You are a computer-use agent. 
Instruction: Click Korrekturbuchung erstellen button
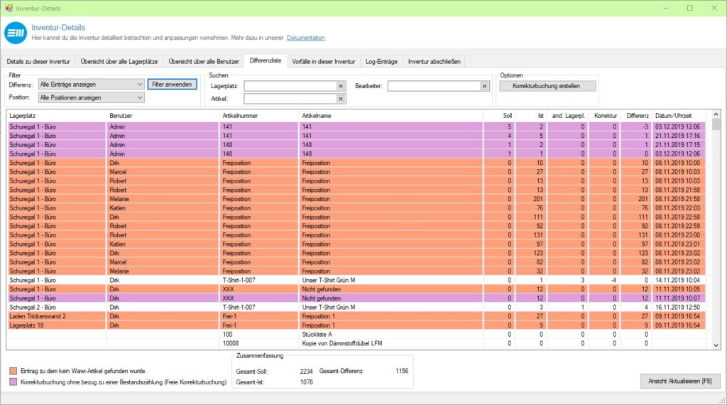[x=546, y=86]
